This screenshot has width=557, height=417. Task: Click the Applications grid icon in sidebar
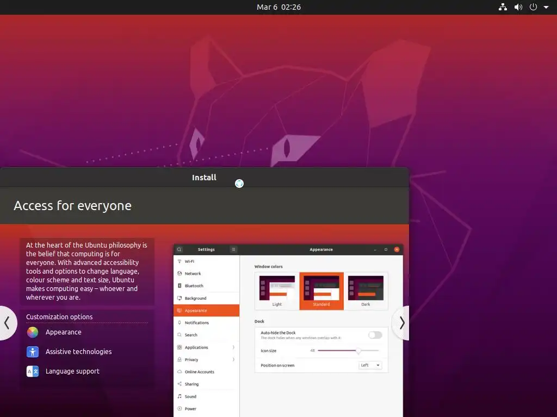180,347
